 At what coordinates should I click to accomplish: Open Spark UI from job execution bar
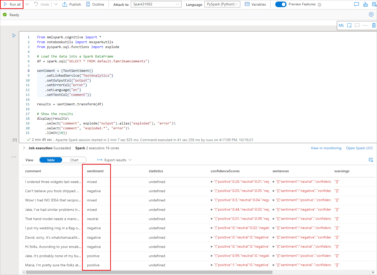pyautogui.click(x=359, y=148)
